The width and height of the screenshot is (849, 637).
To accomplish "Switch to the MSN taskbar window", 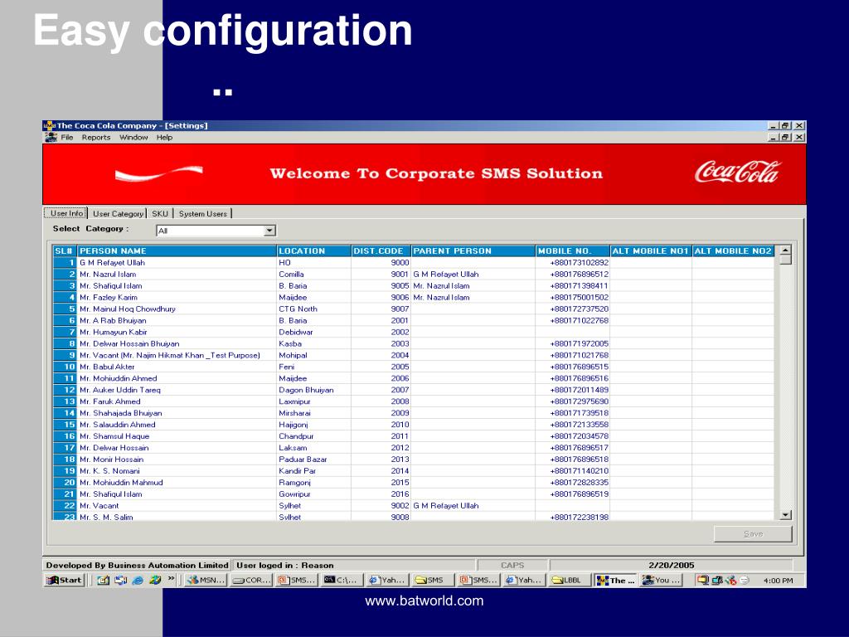I will click(206, 580).
